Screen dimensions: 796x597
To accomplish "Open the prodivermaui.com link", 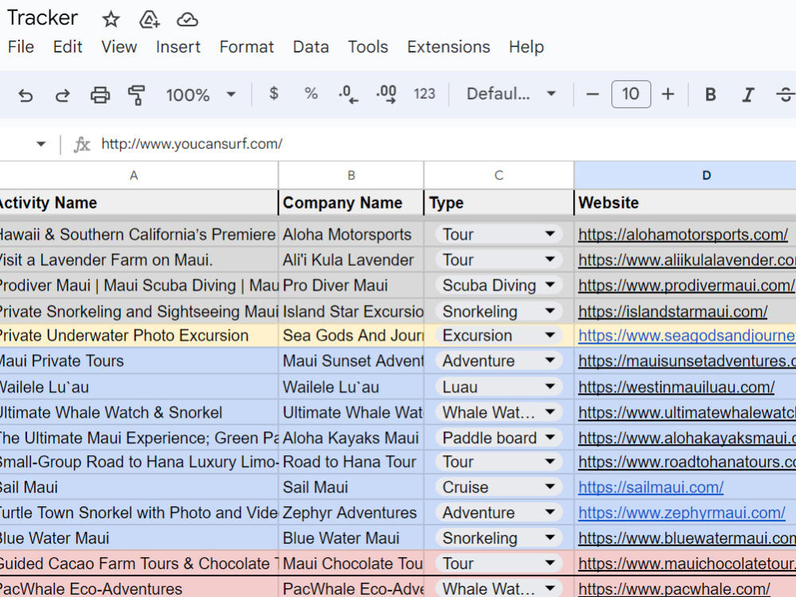I will click(686, 285).
